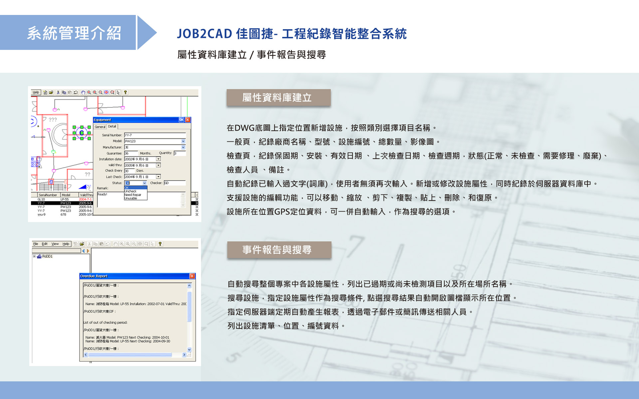
Task: Open the Manufacturer dropdown arrow
Action: (183, 147)
